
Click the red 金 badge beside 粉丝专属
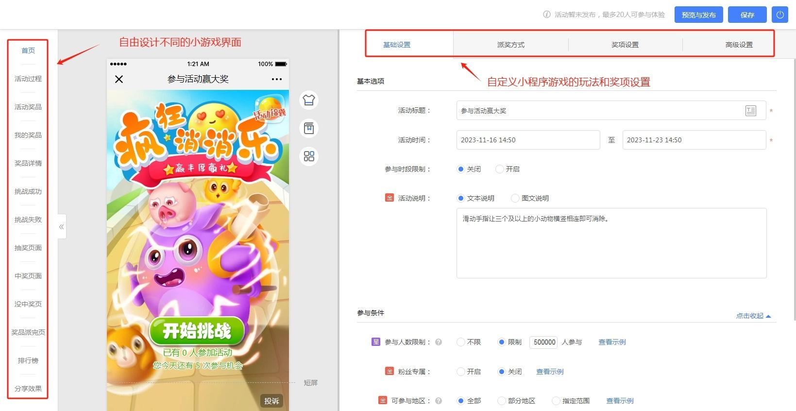click(390, 371)
